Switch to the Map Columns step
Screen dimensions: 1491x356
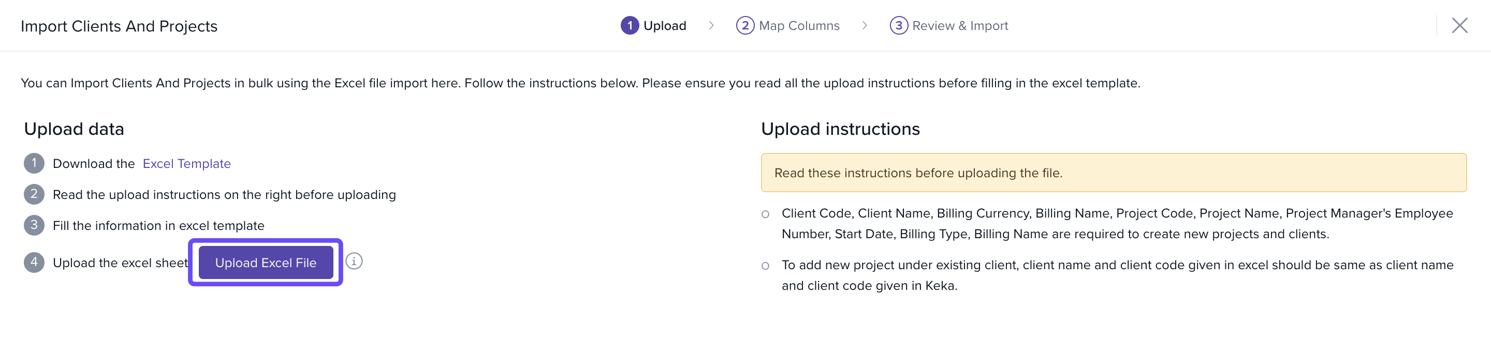point(799,25)
